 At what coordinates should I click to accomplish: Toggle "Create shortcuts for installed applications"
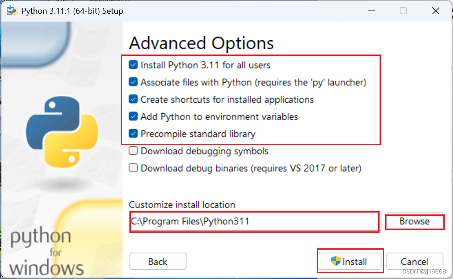[x=133, y=99]
